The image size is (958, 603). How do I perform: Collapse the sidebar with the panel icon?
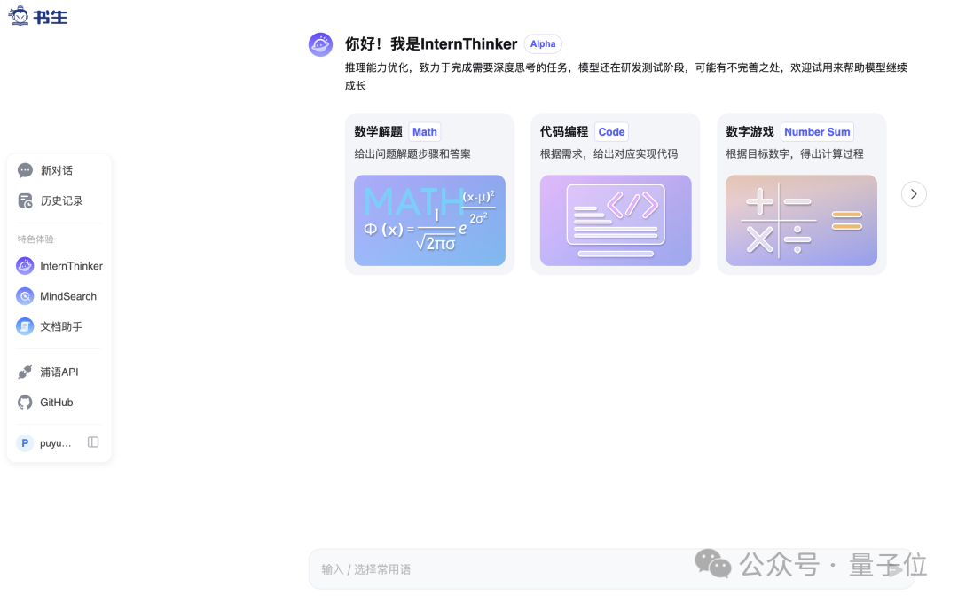point(93,442)
